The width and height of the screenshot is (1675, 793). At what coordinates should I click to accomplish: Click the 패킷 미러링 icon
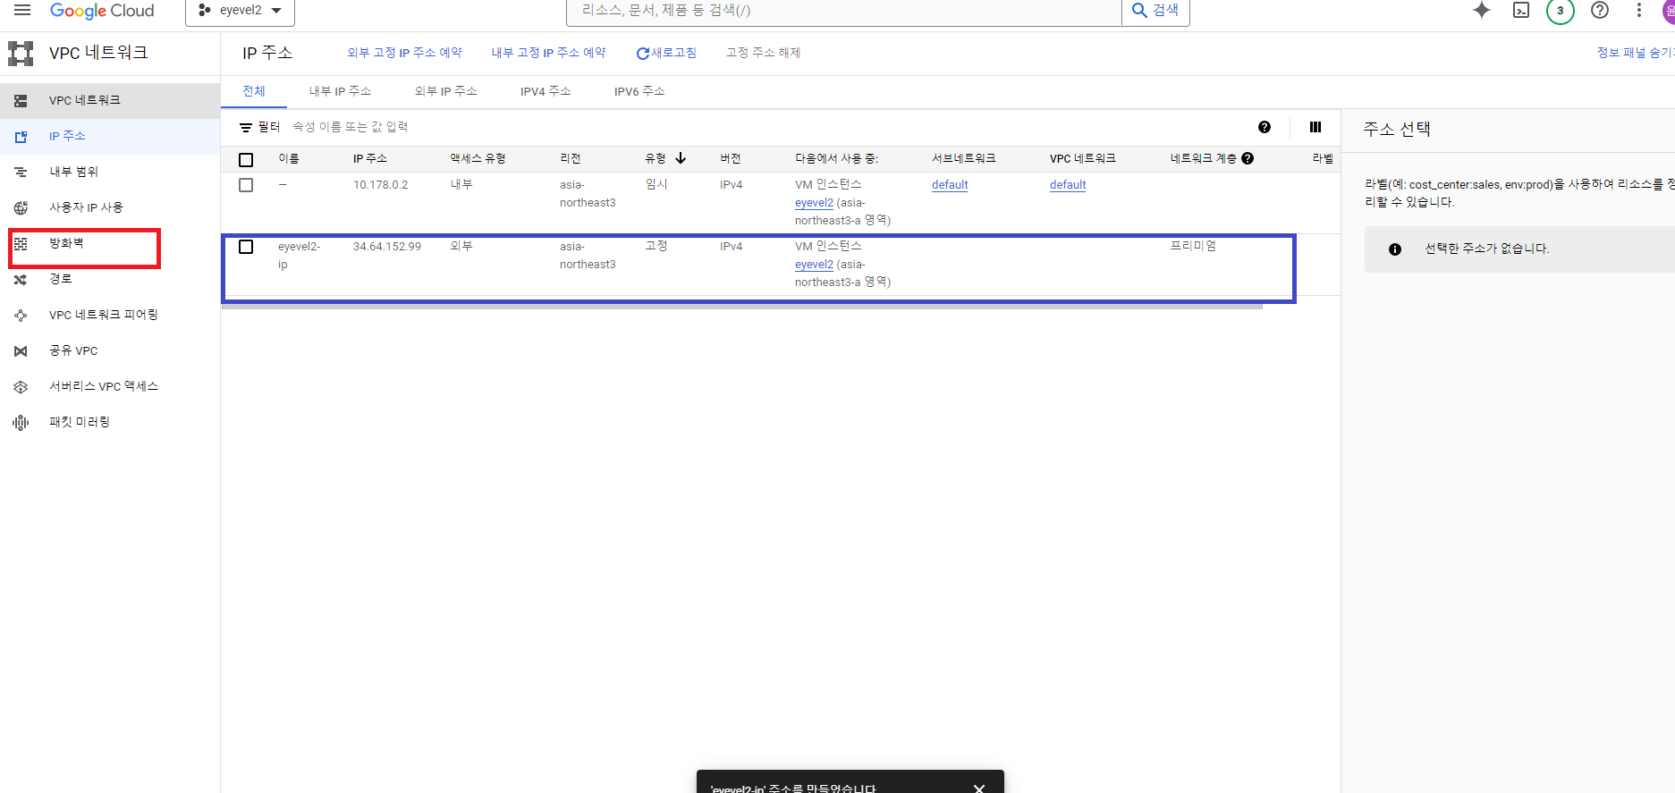[x=21, y=423]
